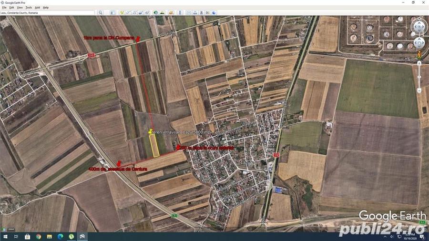Open the Add menu
Image resolution: width=429 pixels, height=241 pixels.
(x=38, y=8)
